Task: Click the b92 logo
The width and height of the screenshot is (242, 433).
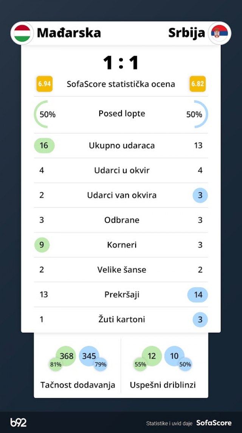Action: click(x=19, y=422)
